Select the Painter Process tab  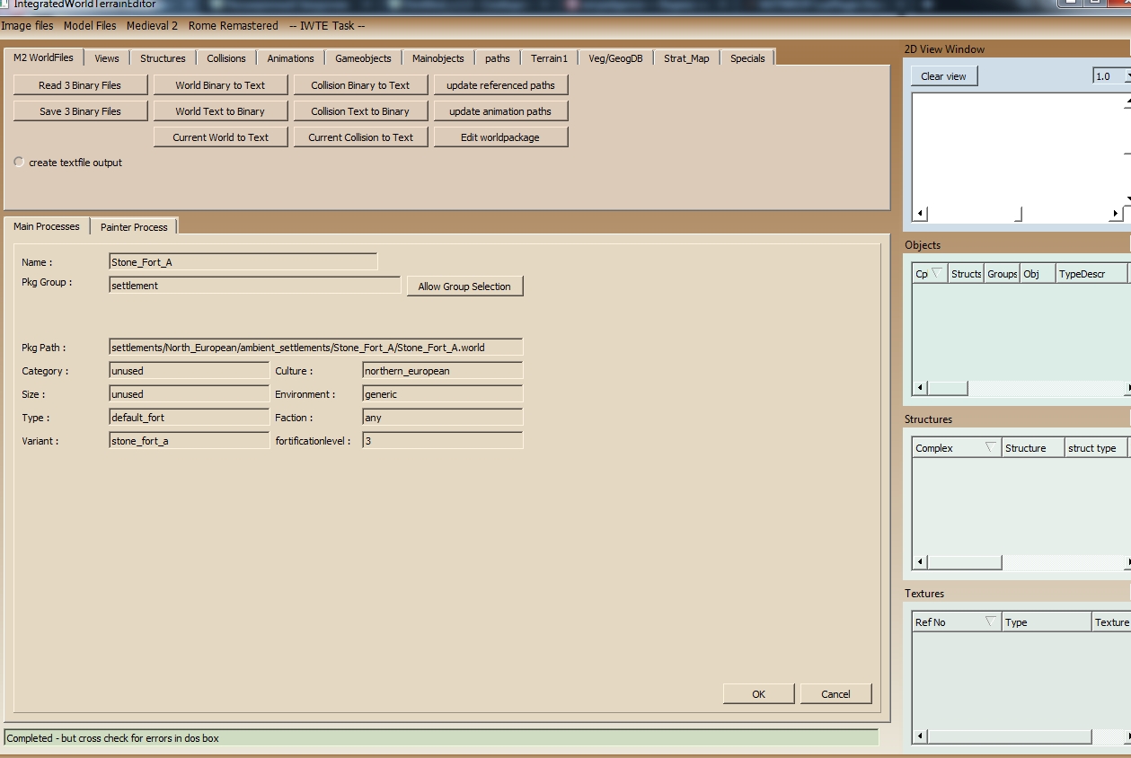[134, 227]
